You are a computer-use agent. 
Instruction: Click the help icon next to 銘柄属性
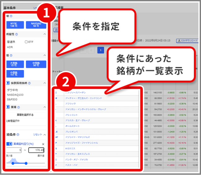click(16, 34)
